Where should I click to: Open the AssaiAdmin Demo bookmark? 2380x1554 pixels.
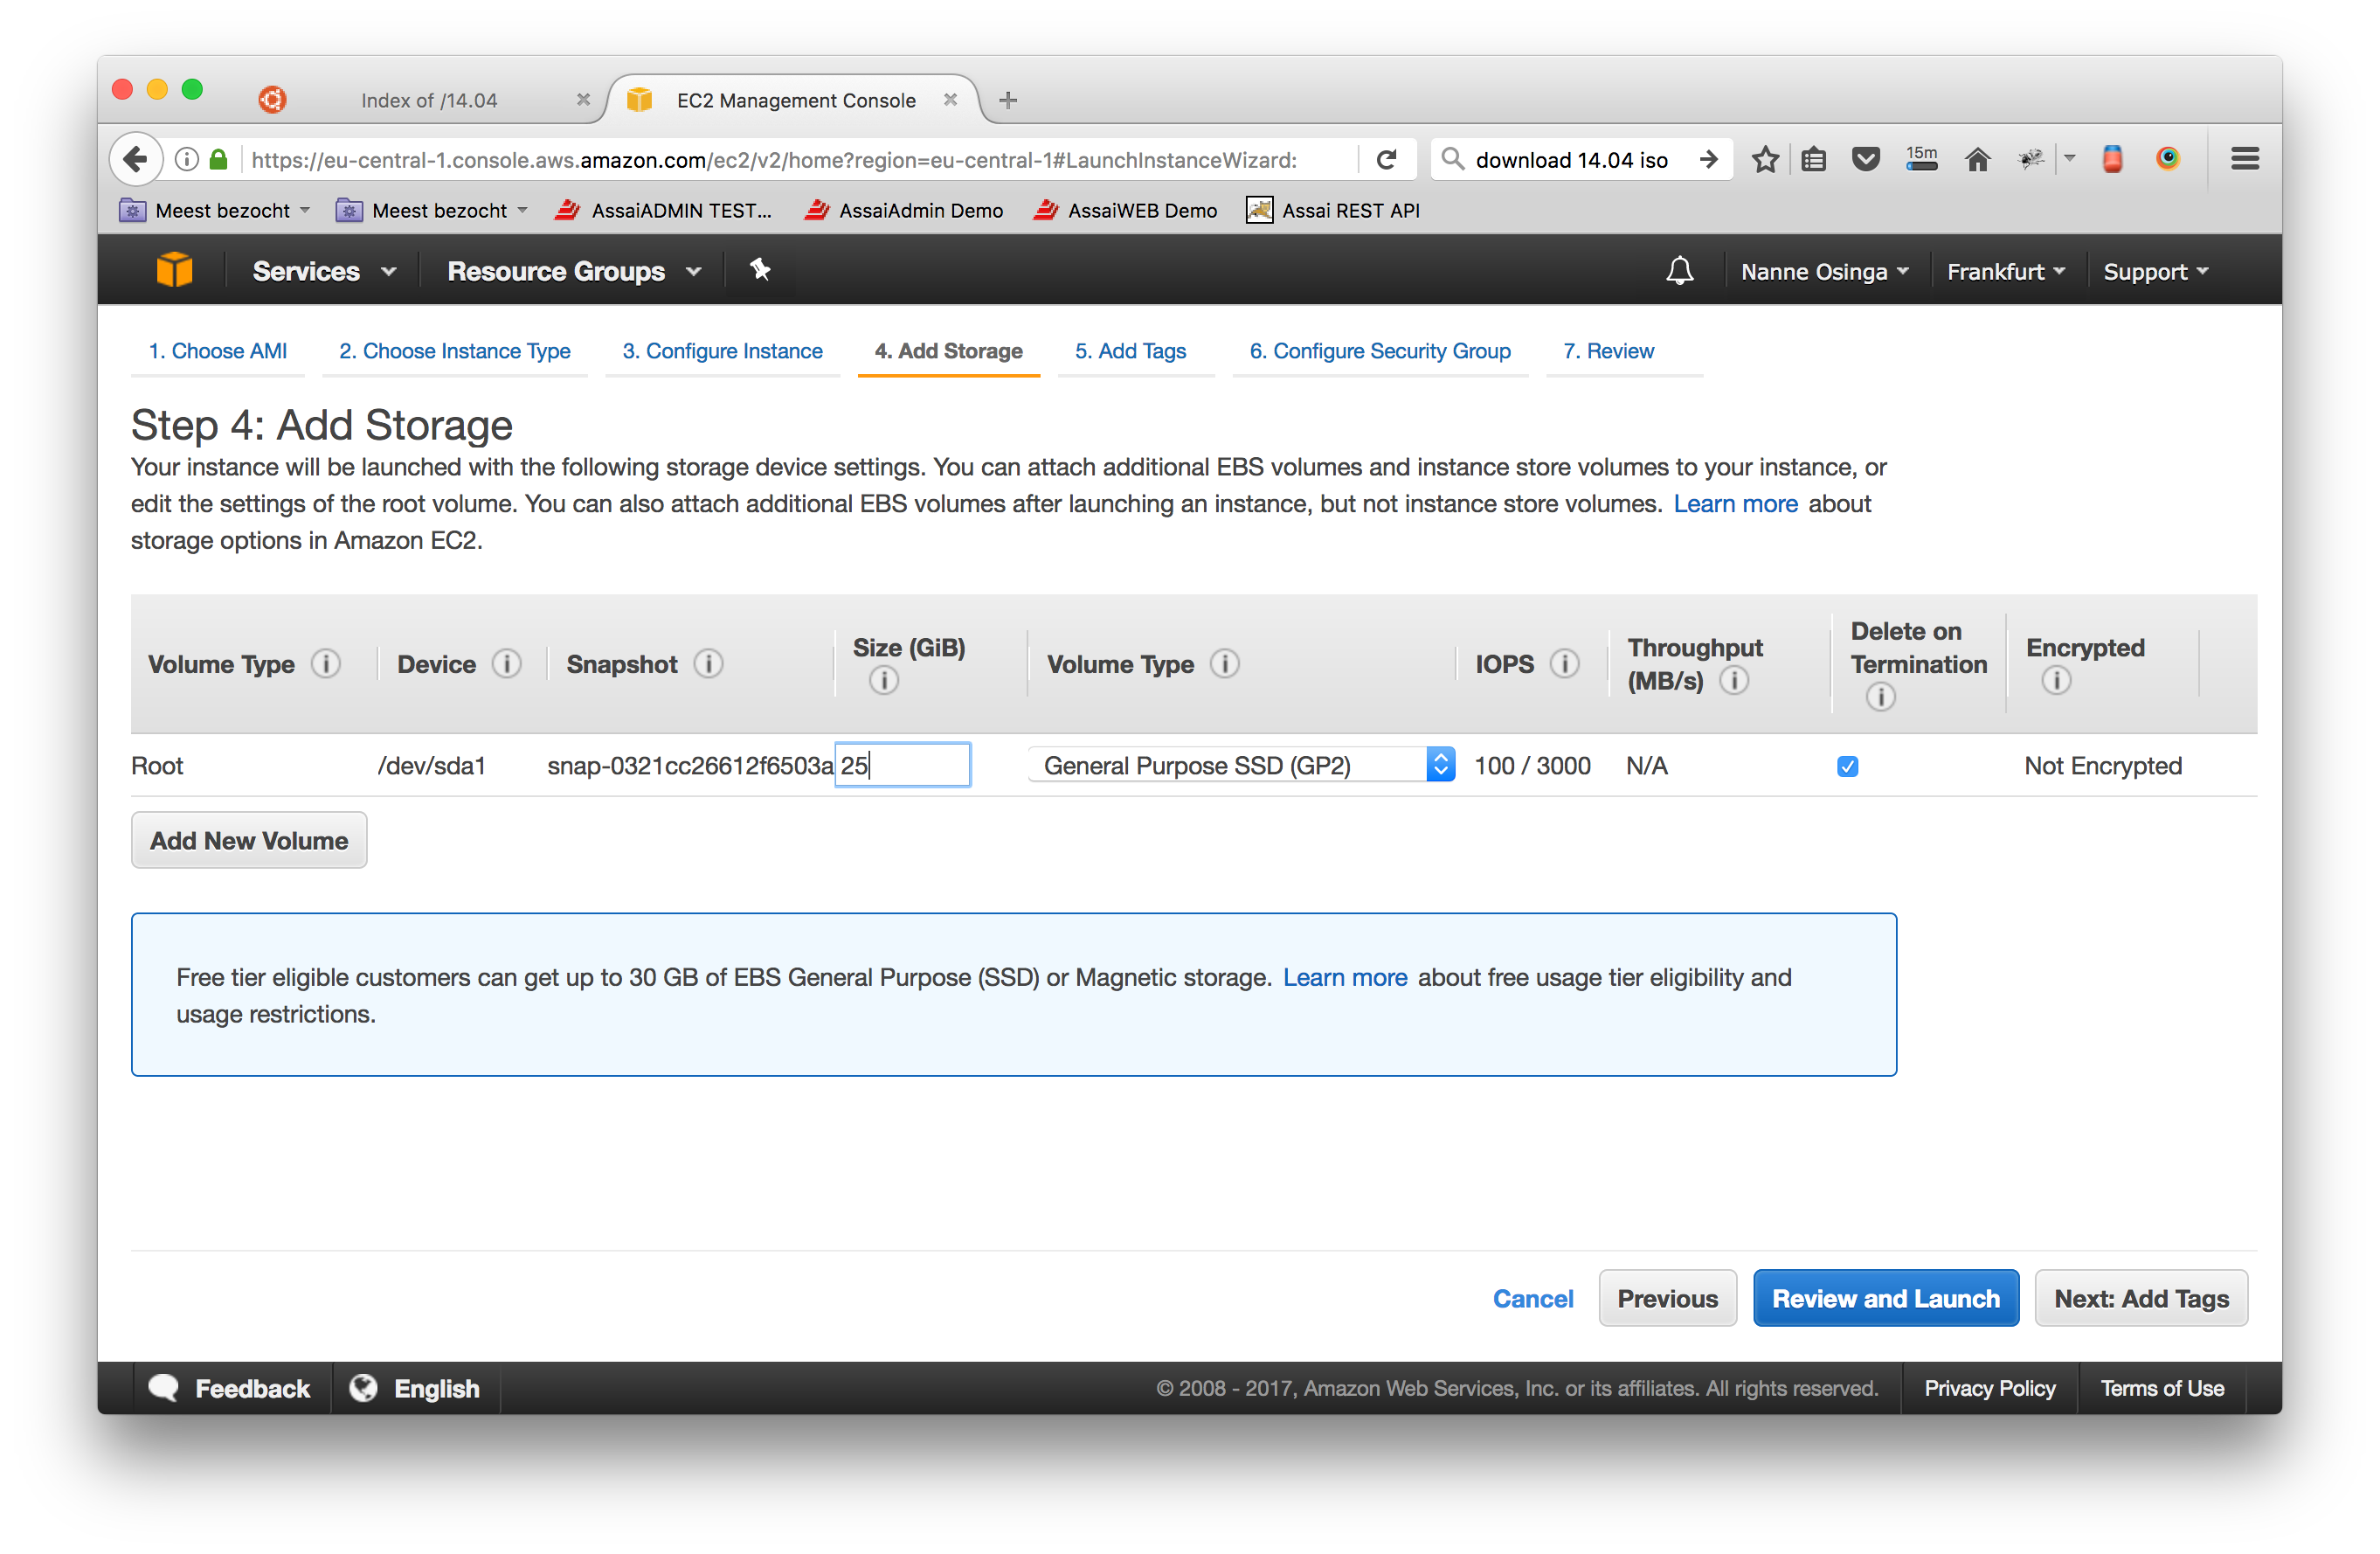click(x=904, y=210)
